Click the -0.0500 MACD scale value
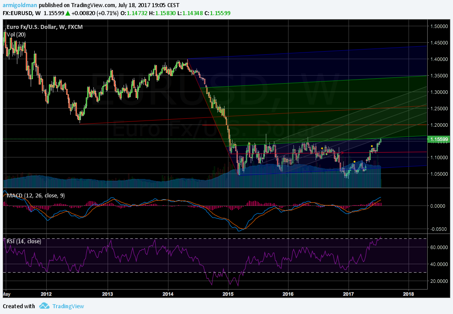 point(439,229)
